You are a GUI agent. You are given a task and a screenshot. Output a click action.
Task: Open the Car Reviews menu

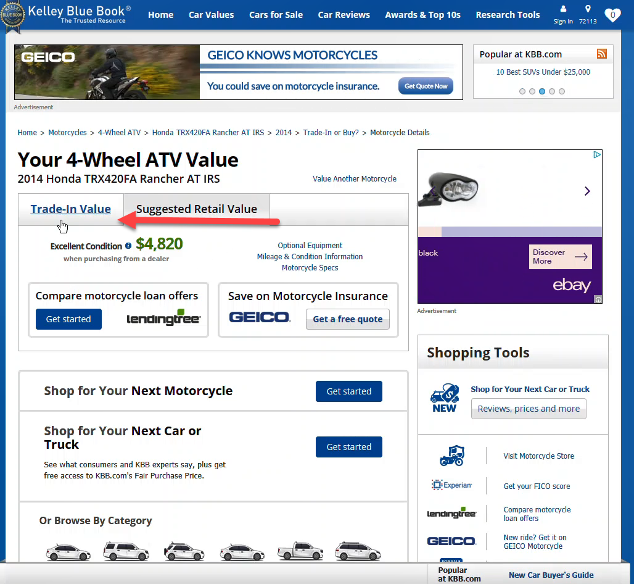[x=344, y=15]
